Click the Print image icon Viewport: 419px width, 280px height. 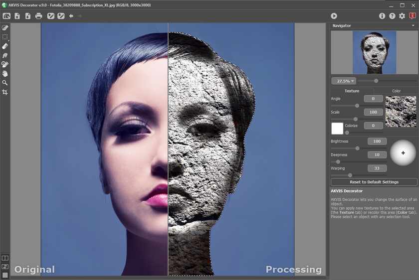coord(38,16)
